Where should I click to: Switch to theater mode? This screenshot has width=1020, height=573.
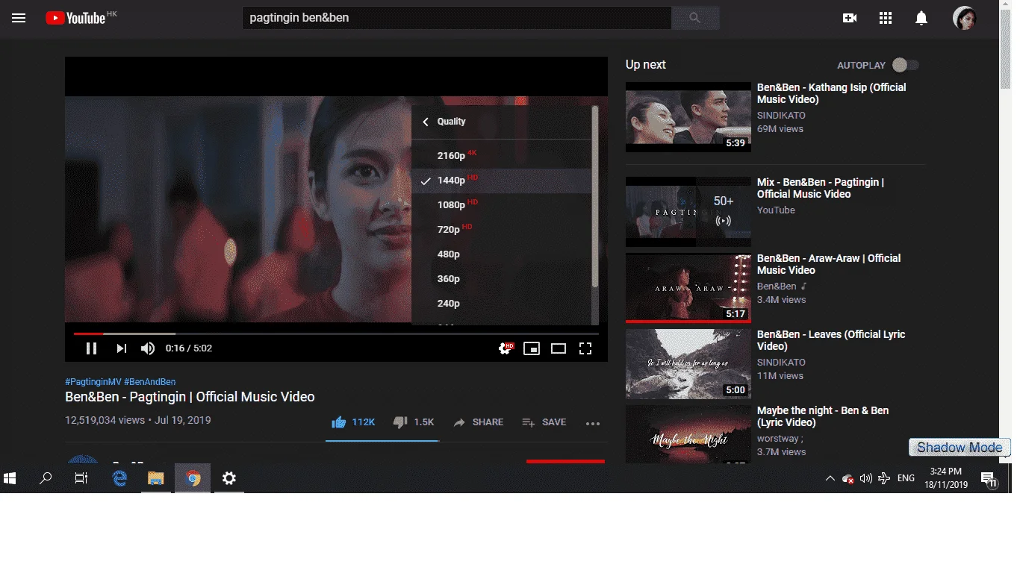559,348
